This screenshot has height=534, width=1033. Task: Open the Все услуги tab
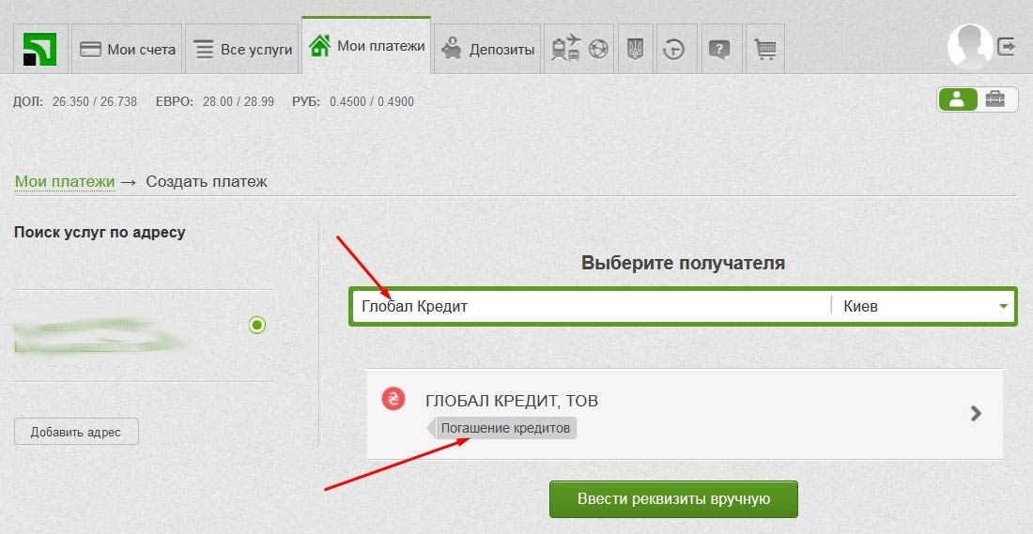click(x=242, y=50)
